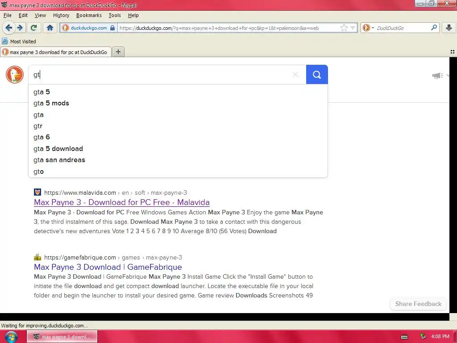Go back with the back arrow button
457x343 pixels.
pos(9,28)
